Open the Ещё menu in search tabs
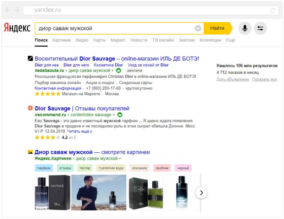This screenshot has height=219, width=284. coord(230,40)
